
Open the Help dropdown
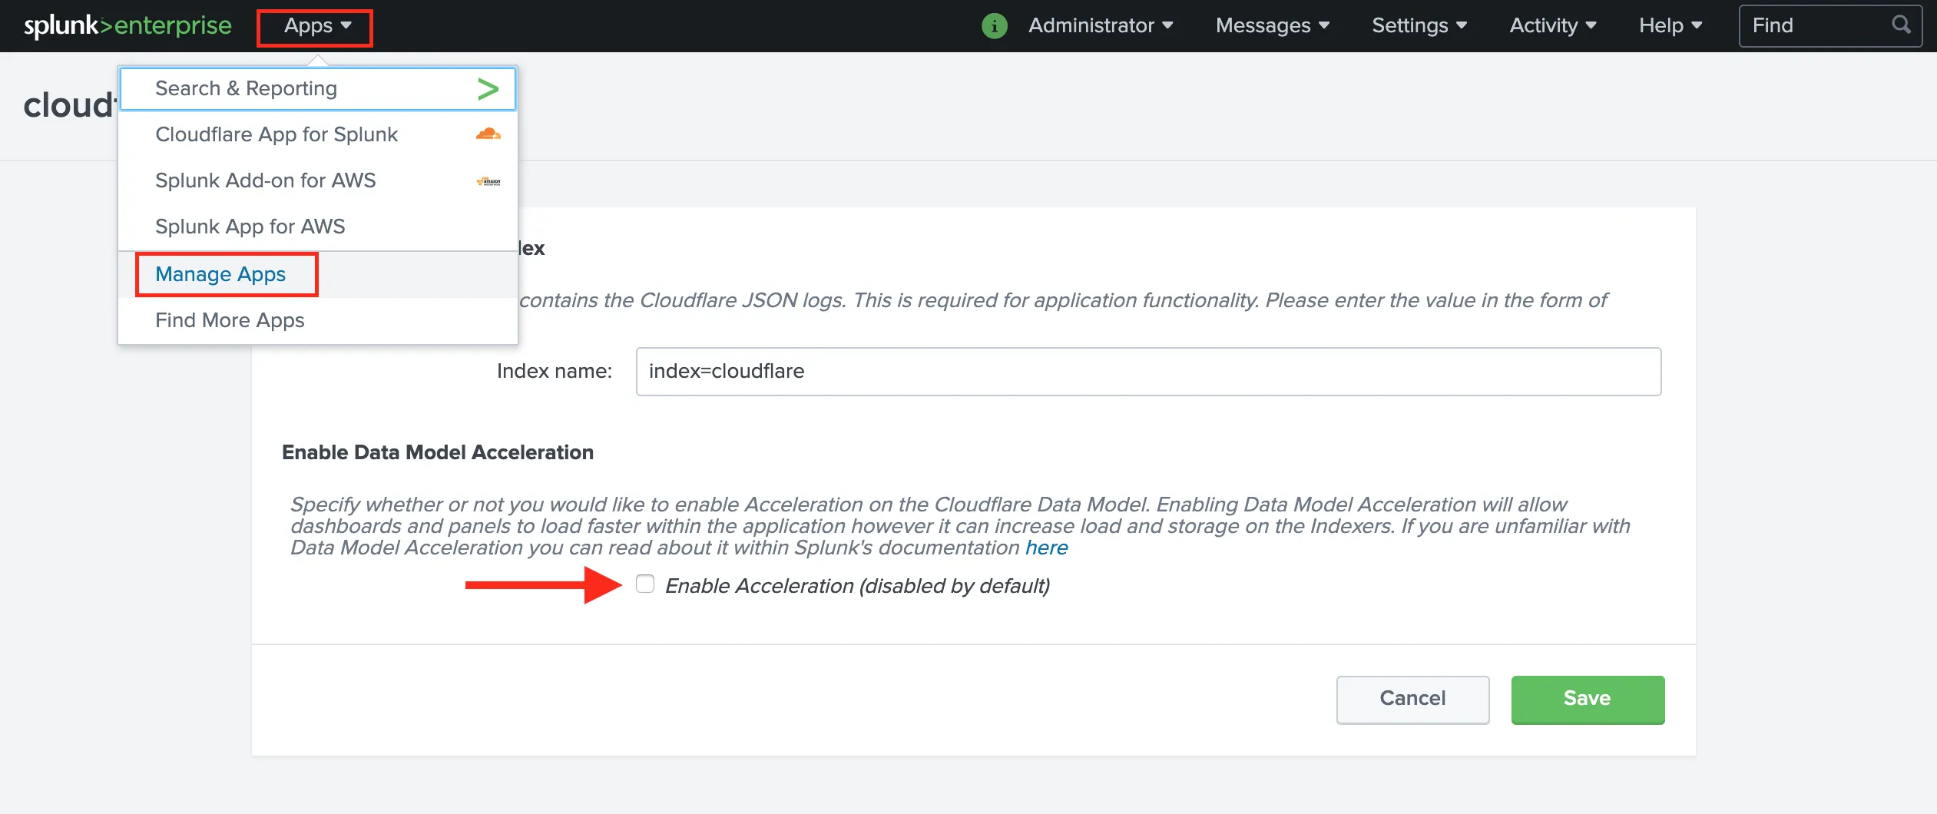click(1669, 25)
